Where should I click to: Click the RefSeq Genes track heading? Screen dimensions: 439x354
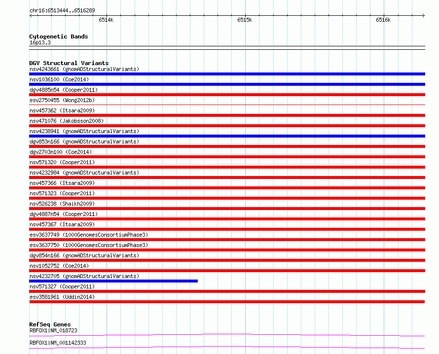click(50, 324)
